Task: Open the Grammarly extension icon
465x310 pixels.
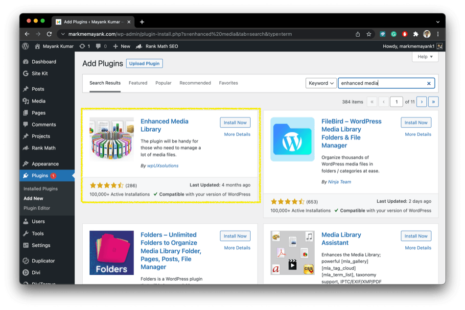Action: [394, 34]
